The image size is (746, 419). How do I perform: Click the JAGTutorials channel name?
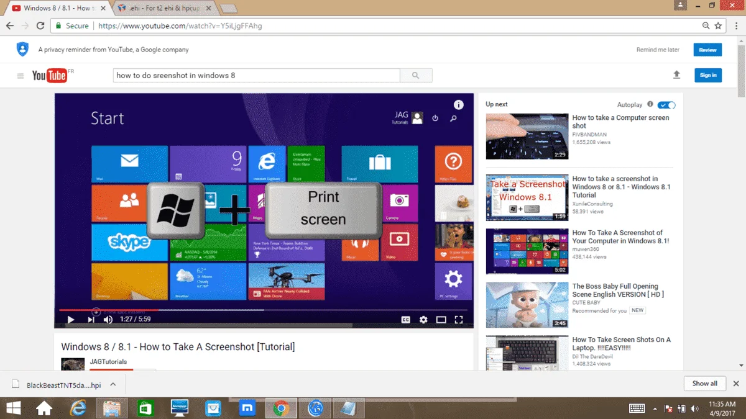point(108,362)
